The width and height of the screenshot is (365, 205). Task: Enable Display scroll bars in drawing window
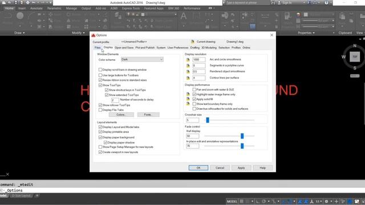click(100, 69)
